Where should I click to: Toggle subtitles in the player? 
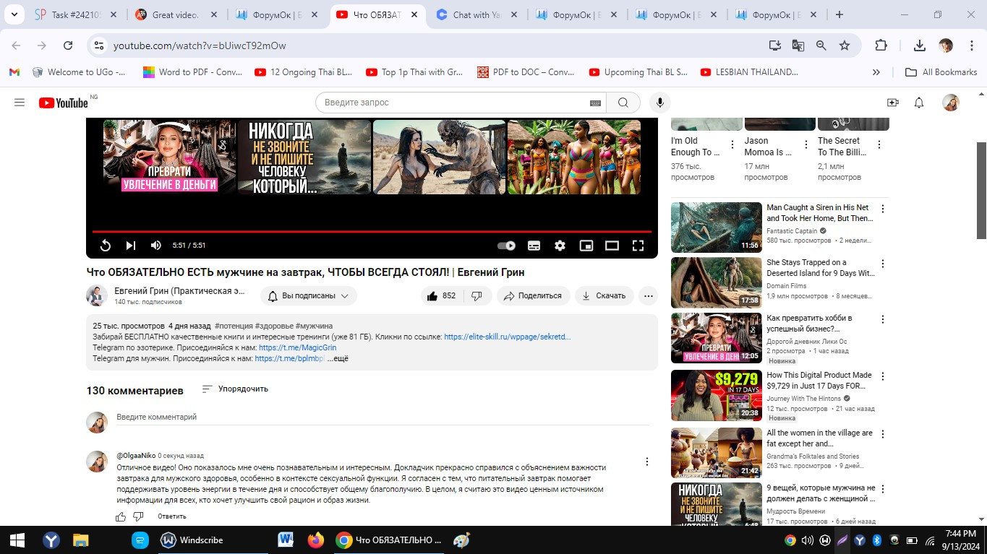(x=534, y=246)
